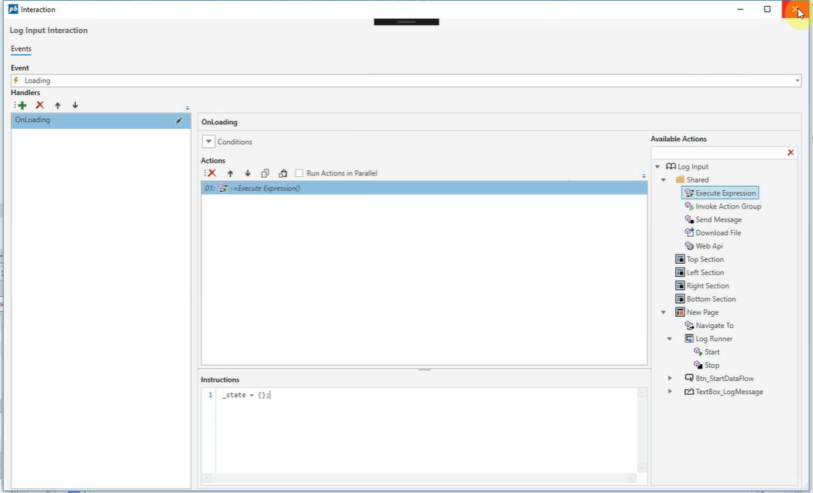Expand the Conditions section
The height and width of the screenshot is (493, 813).
point(208,142)
